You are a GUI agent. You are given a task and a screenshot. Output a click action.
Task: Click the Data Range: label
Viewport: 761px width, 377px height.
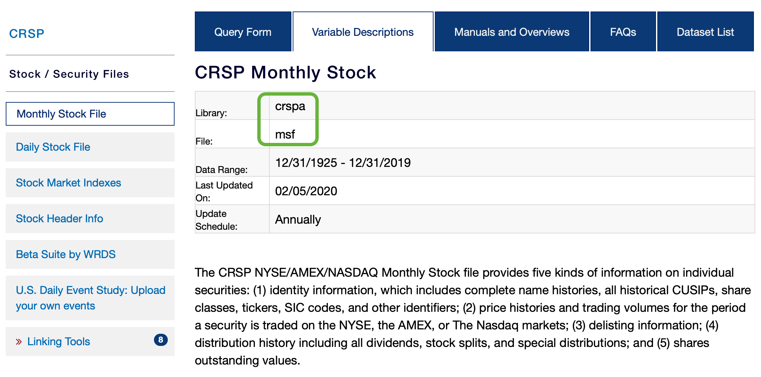[221, 170]
